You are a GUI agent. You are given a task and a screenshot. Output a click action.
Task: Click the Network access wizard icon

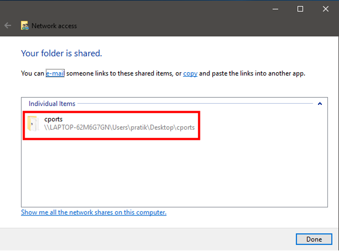tap(25, 26)
